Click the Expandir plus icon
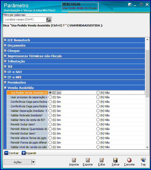Screen dimensions: 151x170 [24, 153]
